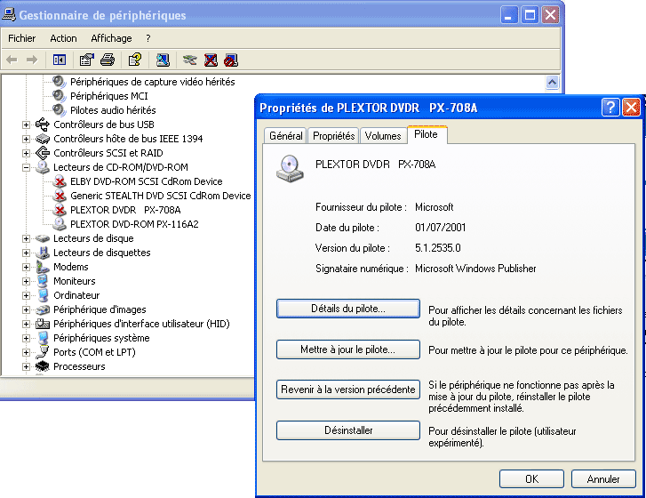This screenshot has height=498, width=646.
Task: Click Détails du pilote button
Action: [x=348, y=309]
